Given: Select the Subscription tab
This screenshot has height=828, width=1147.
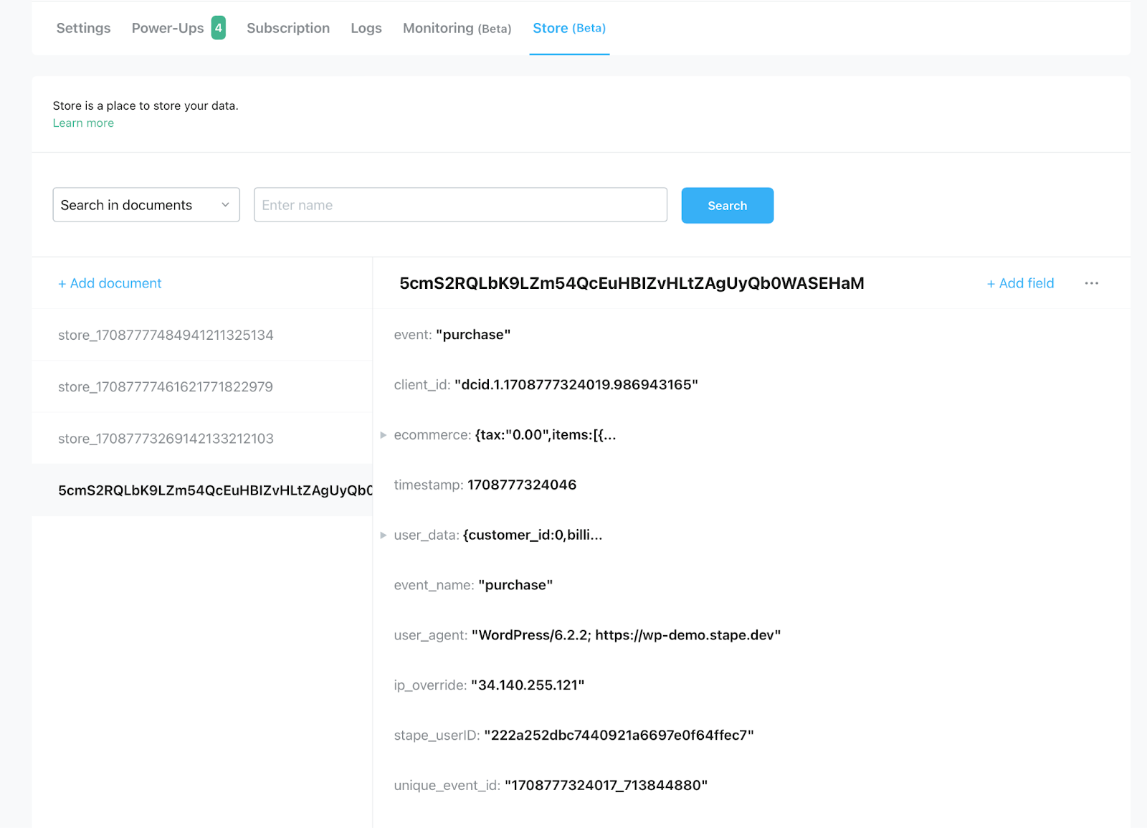Looking at the screenshot, I should pyautogui.click(x=287, y=28).
